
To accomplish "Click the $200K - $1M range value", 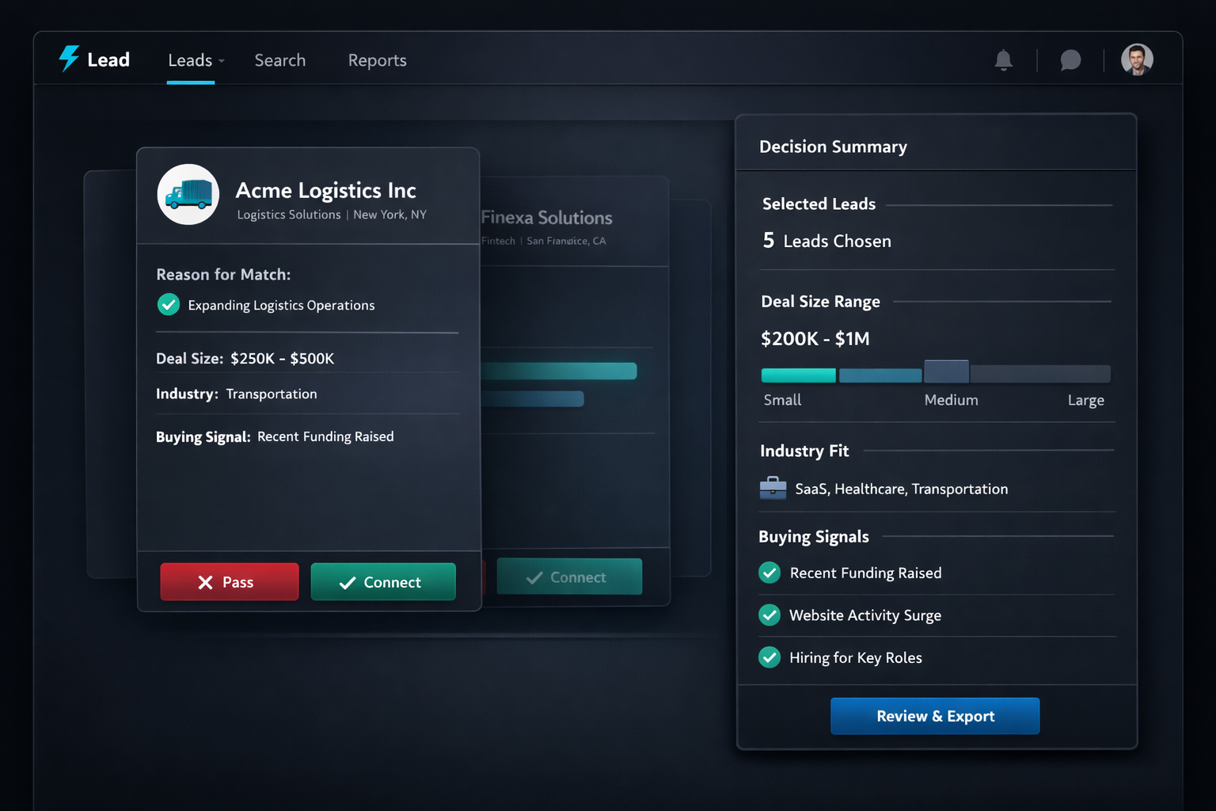I will pyautogui.click(x=815, y=339).
